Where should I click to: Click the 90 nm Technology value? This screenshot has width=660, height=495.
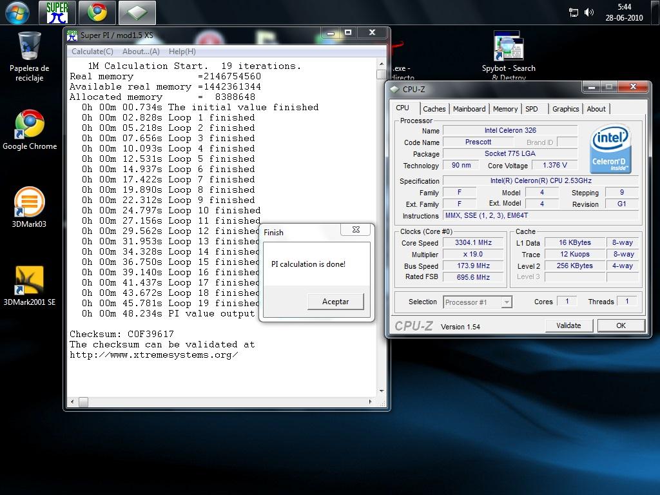click(x=461, y=165)
